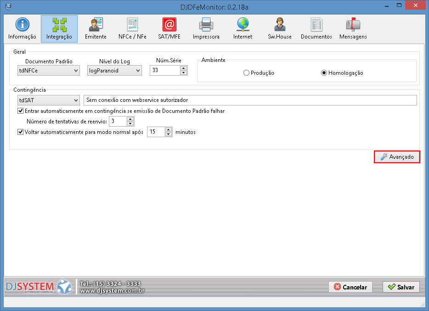Expand the Documento Padrão dropdown
This screenshot has width=429, height=311.
tap(48, 71)
